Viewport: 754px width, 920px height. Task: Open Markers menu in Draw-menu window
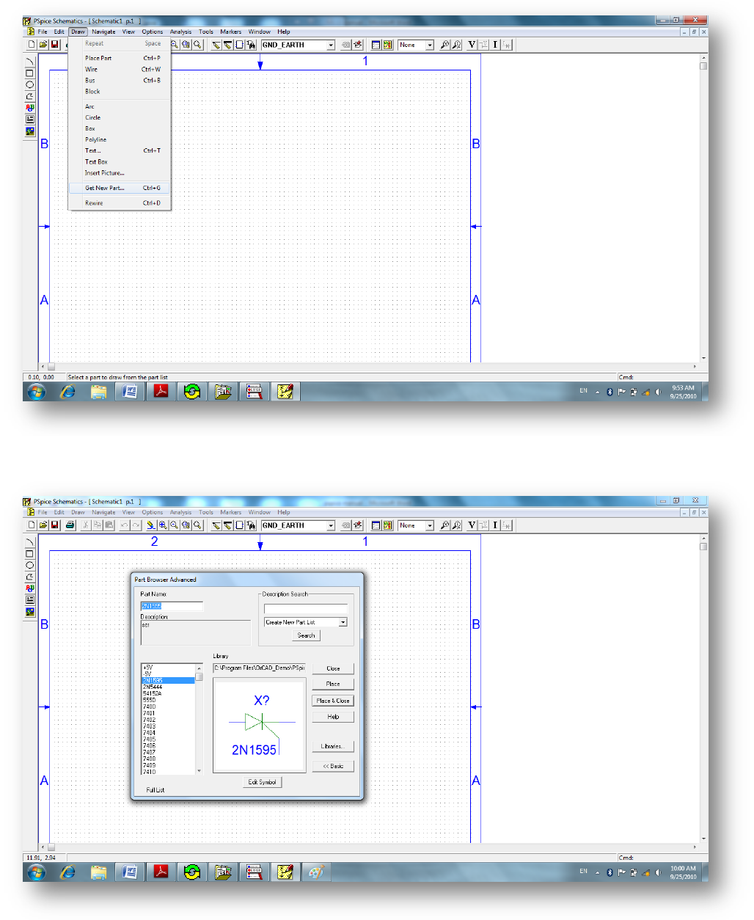(230, 32)
